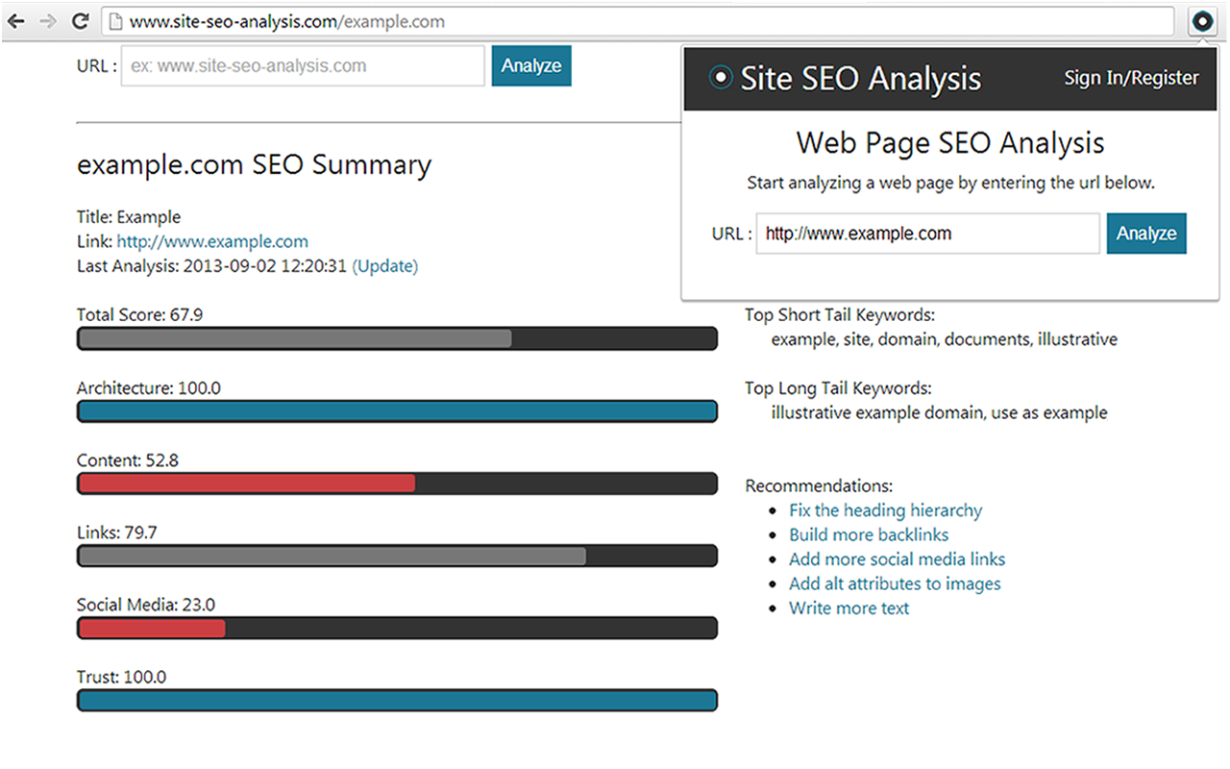The width and height of the screenshot is (1230, 769).
Task: Click the popup URL field with example.com
Action: pyautogui.click(x=927, y=234)
